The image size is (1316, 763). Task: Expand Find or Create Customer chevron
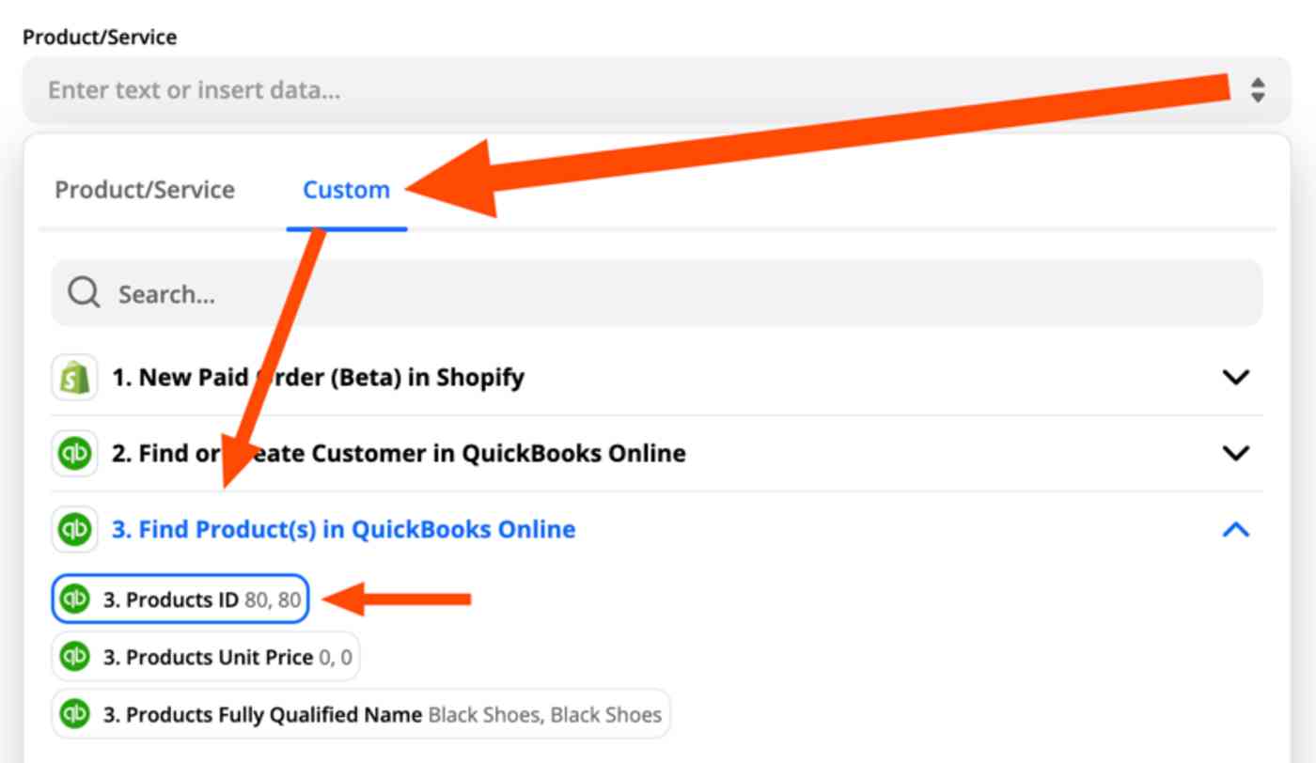(x=1235, y=454)
